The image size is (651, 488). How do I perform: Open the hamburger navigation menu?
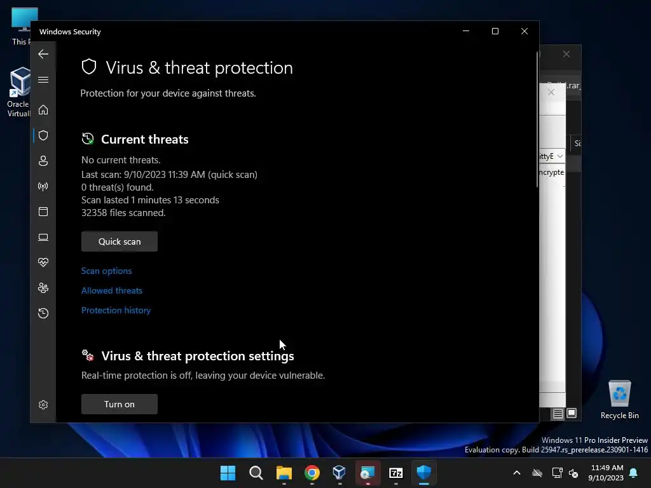pos(43,79)
